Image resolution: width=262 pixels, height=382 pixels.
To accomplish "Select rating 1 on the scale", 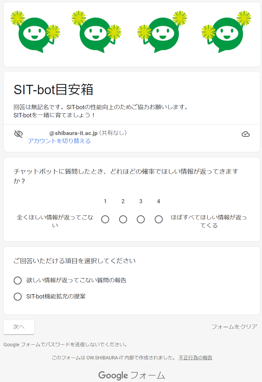I will click(x=105, y=219).
